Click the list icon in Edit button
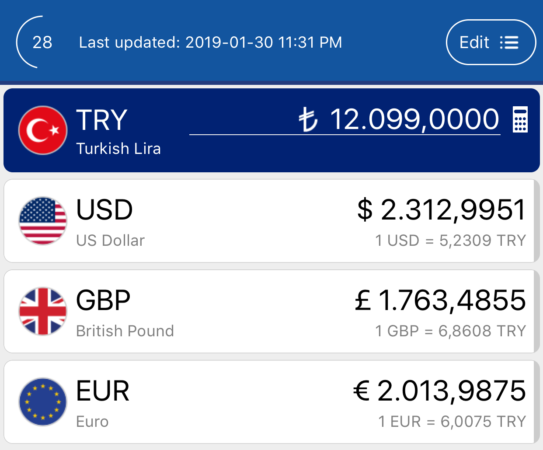The height and width of the screenshot is (450, 543). click(509, 42)
